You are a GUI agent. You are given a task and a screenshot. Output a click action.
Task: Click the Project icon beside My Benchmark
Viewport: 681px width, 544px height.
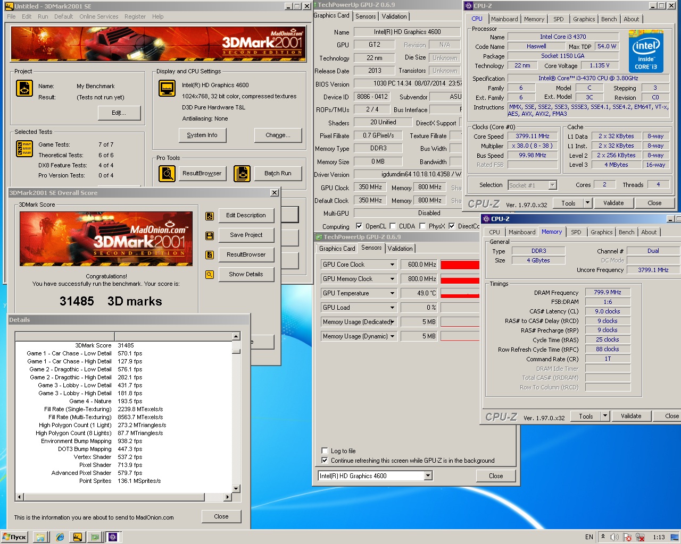(x=24, y=88)
